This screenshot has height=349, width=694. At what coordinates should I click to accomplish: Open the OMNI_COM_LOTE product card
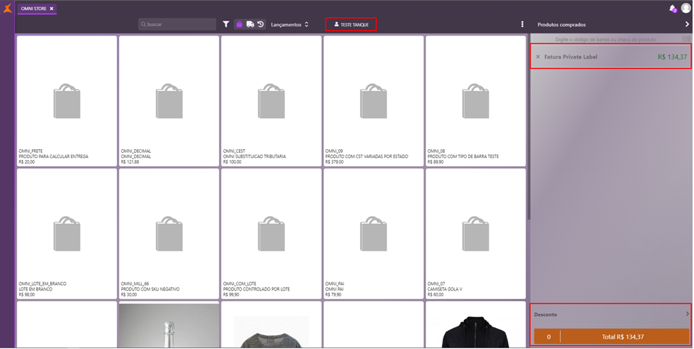pos(271,234)
